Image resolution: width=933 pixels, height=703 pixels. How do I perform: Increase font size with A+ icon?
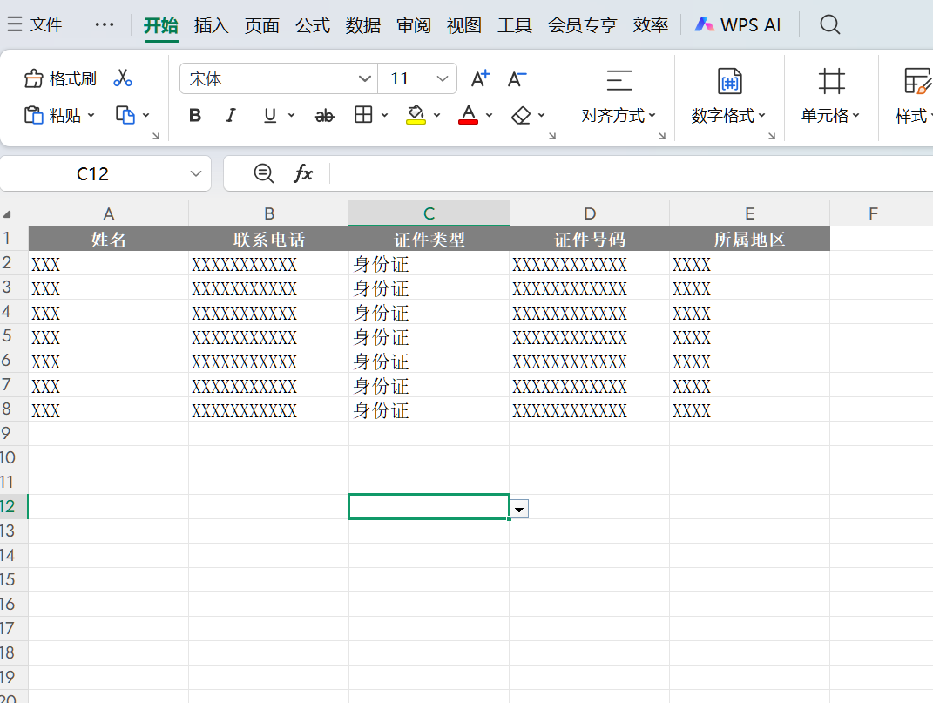pyautogui.click(x=480, y=78)
